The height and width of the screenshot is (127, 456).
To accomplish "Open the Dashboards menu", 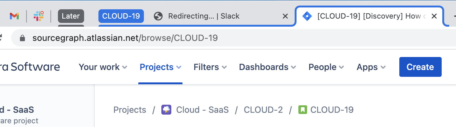I will (x=268, y=67).
